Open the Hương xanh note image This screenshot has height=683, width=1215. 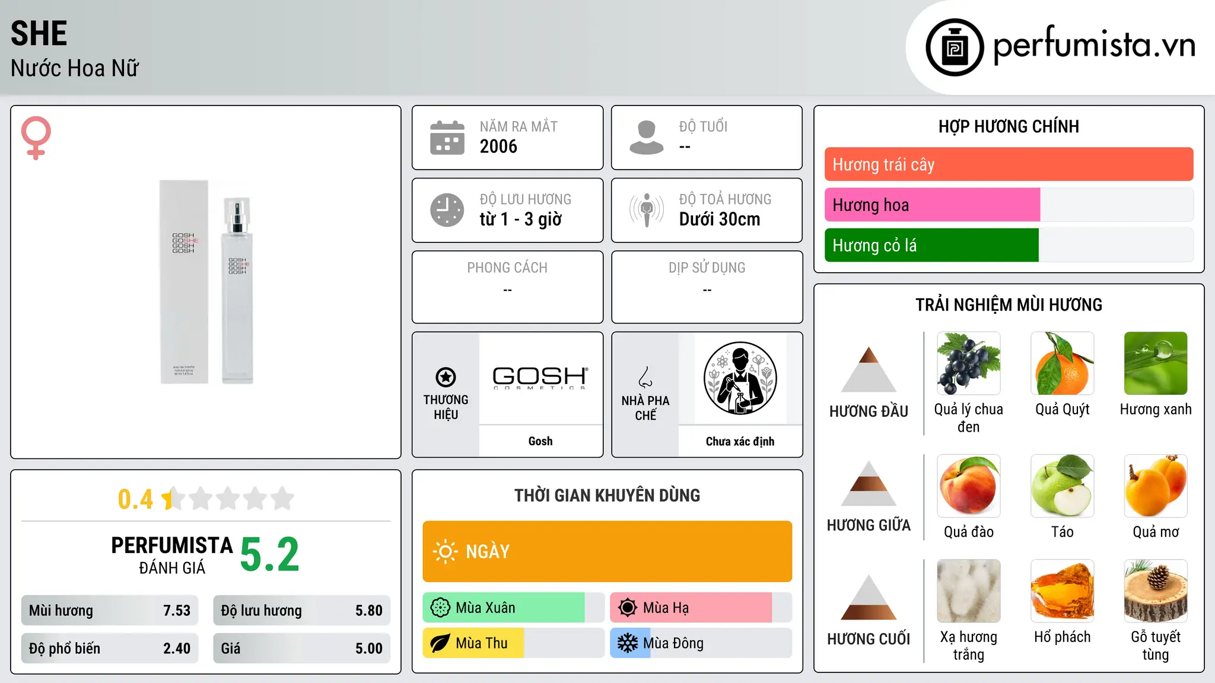(x=1156, y=363)
